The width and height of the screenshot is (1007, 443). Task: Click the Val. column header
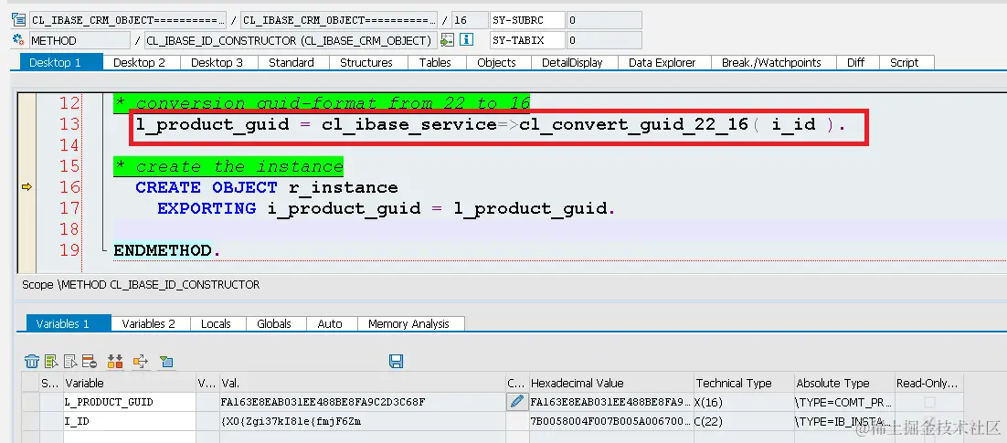point(363,384)
